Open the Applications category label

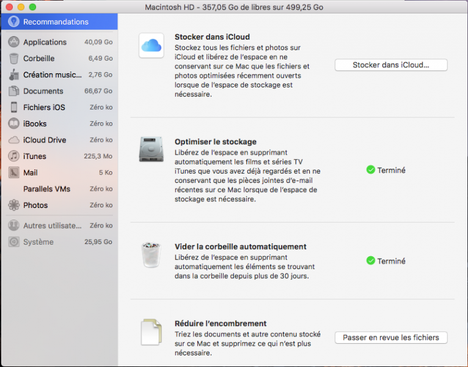(x=45, y=42)
